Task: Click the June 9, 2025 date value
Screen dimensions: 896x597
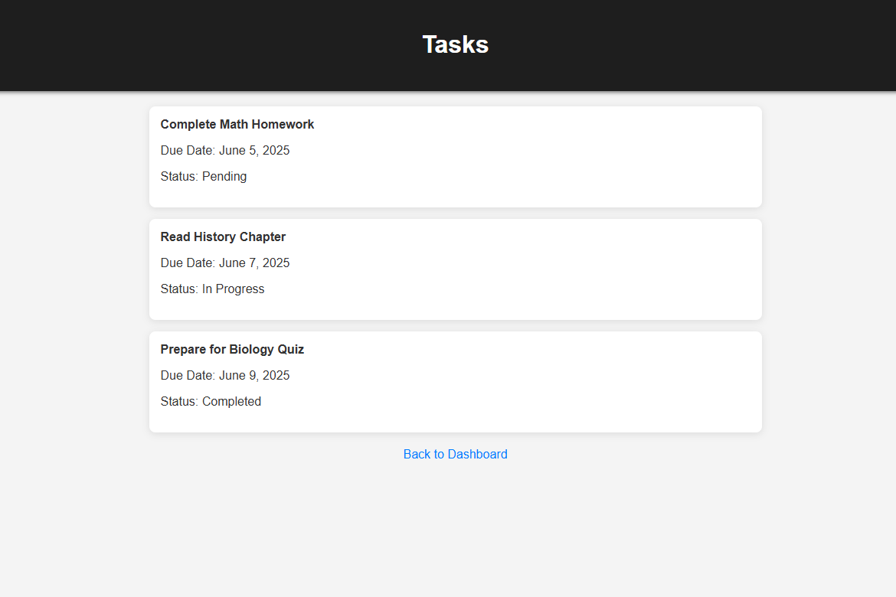Action: [254, 375]
